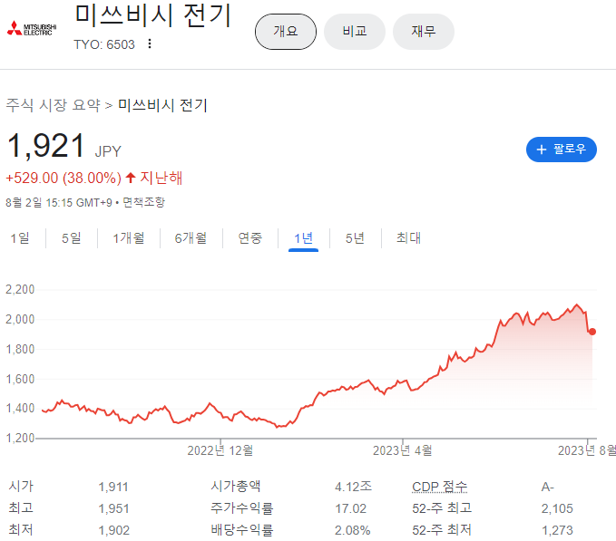
Task: Show the 최대 chart range
Action: pyautogui.click(x=408, y=237)
